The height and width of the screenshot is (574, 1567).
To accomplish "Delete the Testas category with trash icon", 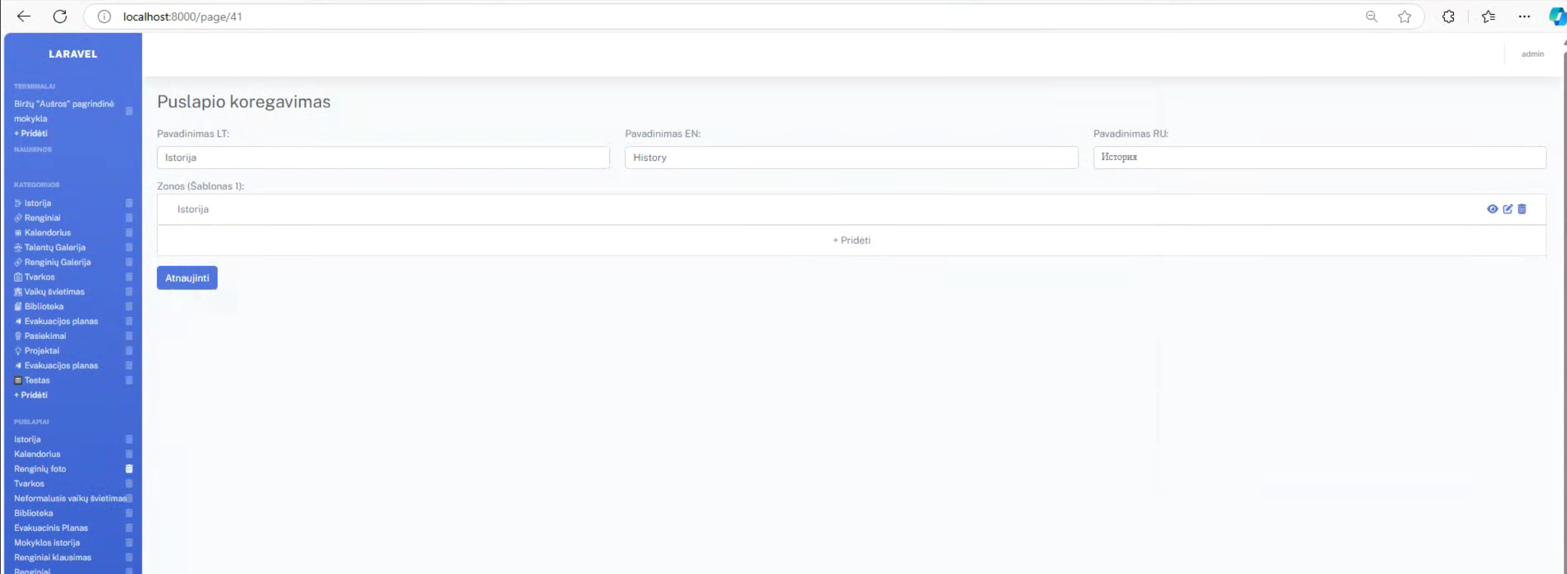I will (x=129, y=380).
